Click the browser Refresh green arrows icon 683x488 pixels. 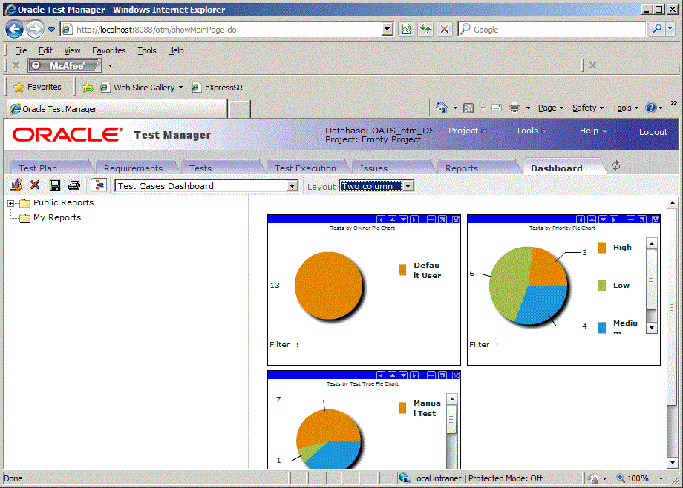point(425,29)
